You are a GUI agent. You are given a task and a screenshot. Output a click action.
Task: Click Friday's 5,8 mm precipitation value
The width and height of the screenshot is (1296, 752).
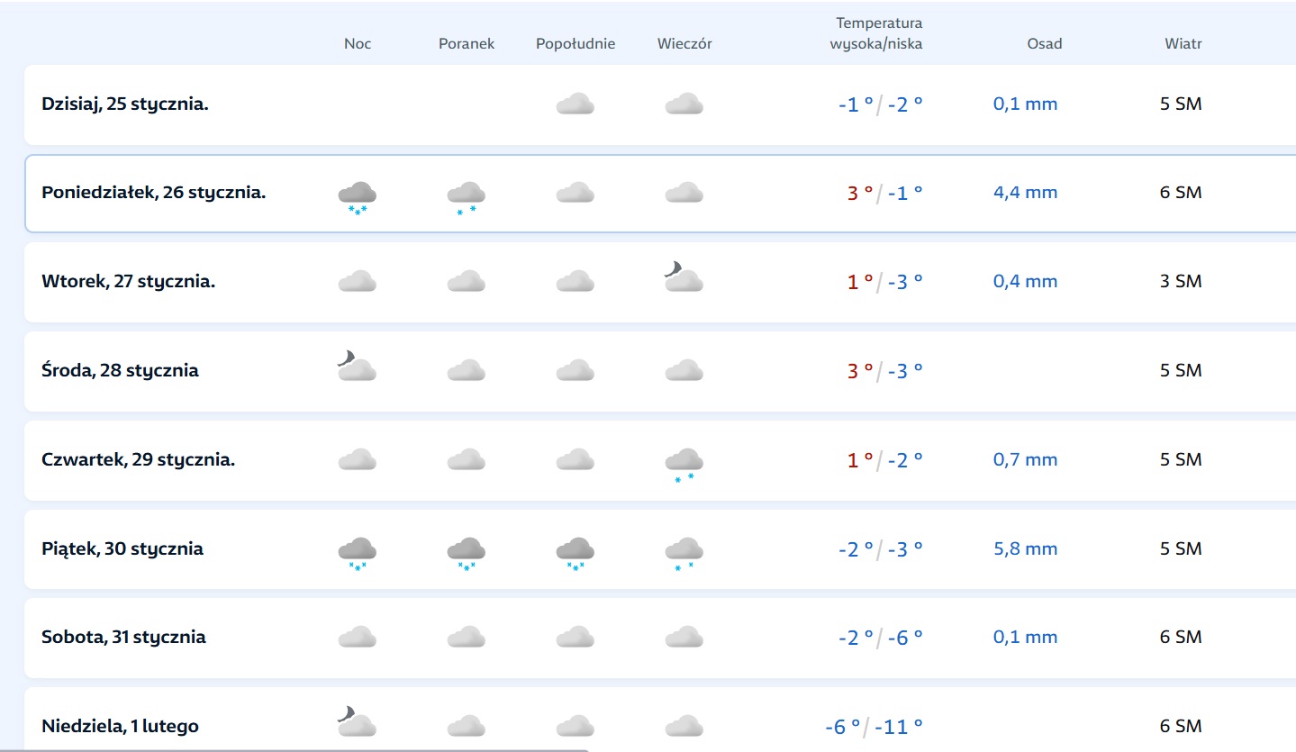[x=1025, y=548]
